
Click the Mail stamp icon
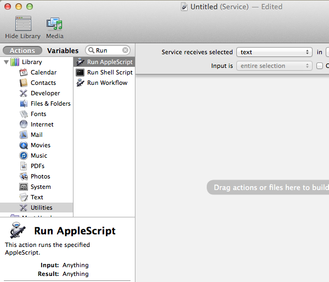pyautogui.click(x=24, y=135)
